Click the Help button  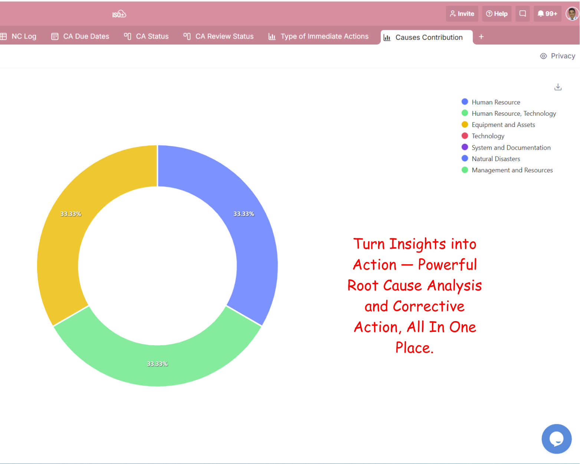coord(497,14)
